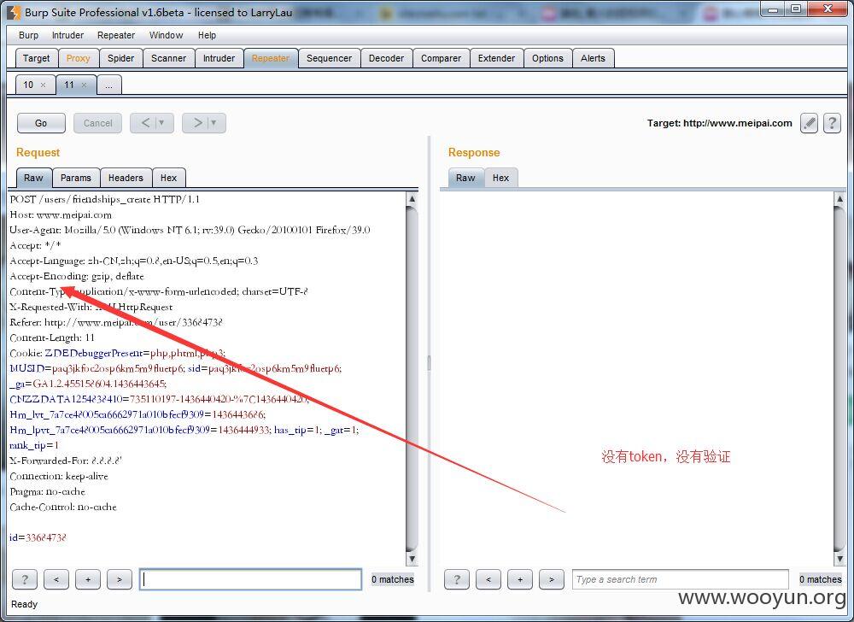Switch to the Intruder tool tab
The image size is (854, 622).
coord(219,58)
